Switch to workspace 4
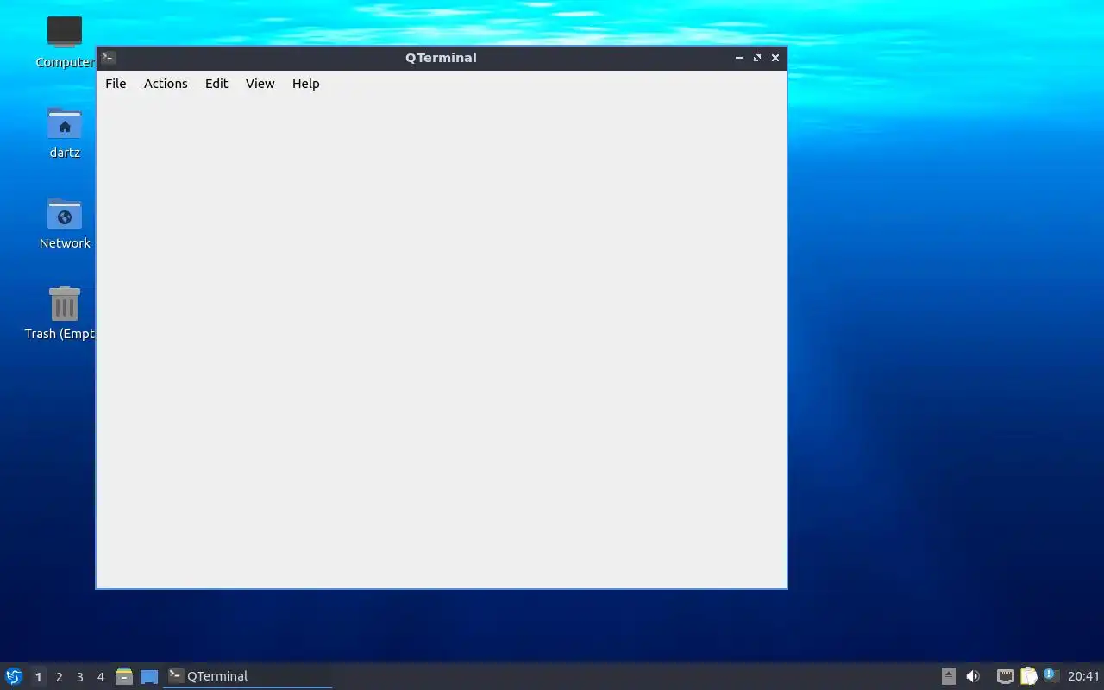 pyautogui.click(x=100, y=677)
